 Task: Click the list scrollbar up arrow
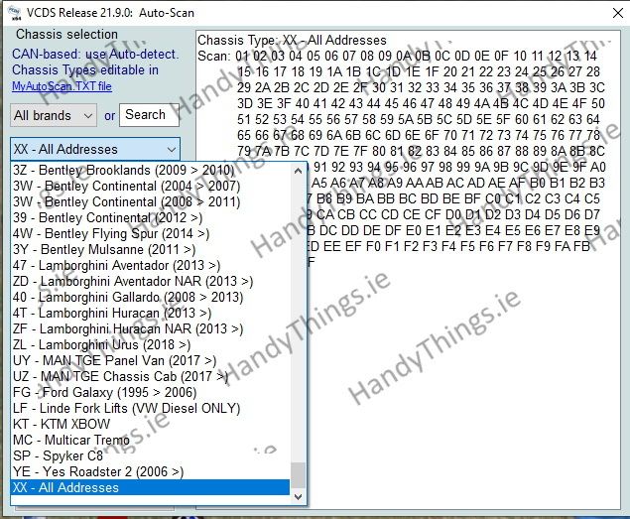(x=298, y=171)
